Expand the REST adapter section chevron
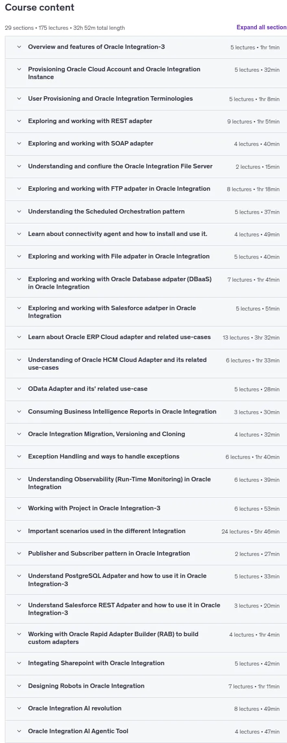 pos(19,121)
